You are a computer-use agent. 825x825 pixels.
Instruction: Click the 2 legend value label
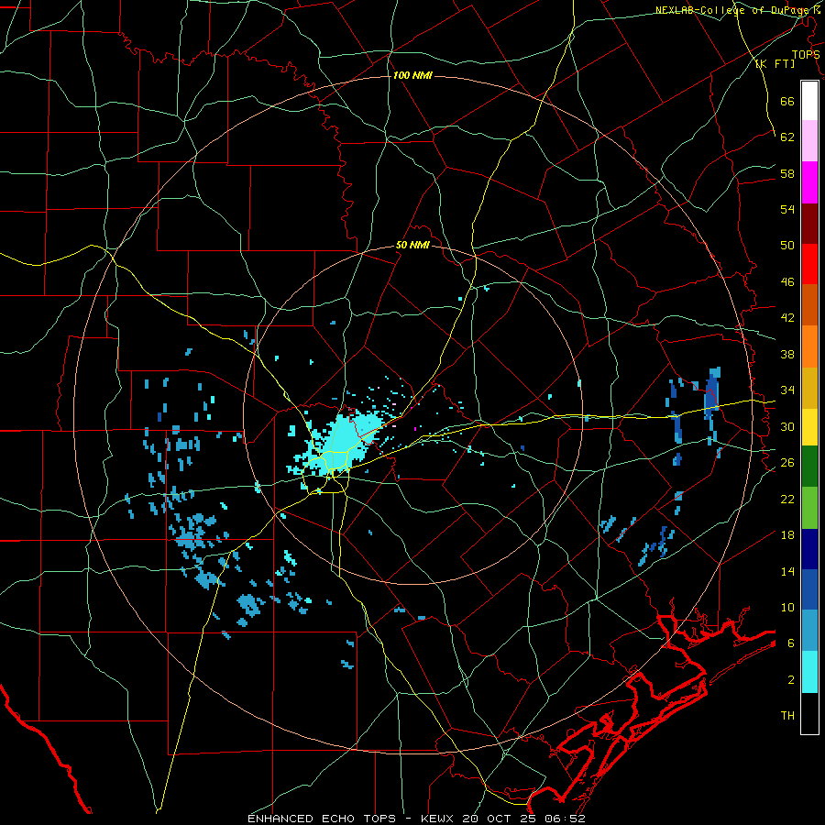pyautogui.click(x=791, y=679)
